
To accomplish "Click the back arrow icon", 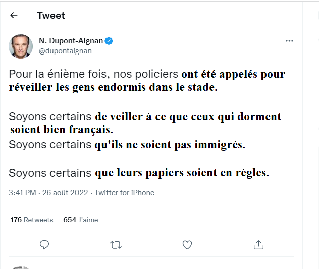I will [x=14, y=15].
